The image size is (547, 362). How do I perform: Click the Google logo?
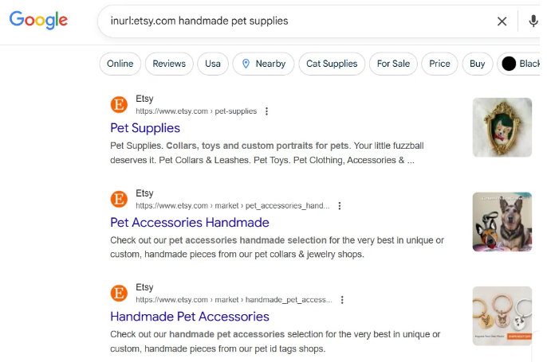(x=38, y=21)
